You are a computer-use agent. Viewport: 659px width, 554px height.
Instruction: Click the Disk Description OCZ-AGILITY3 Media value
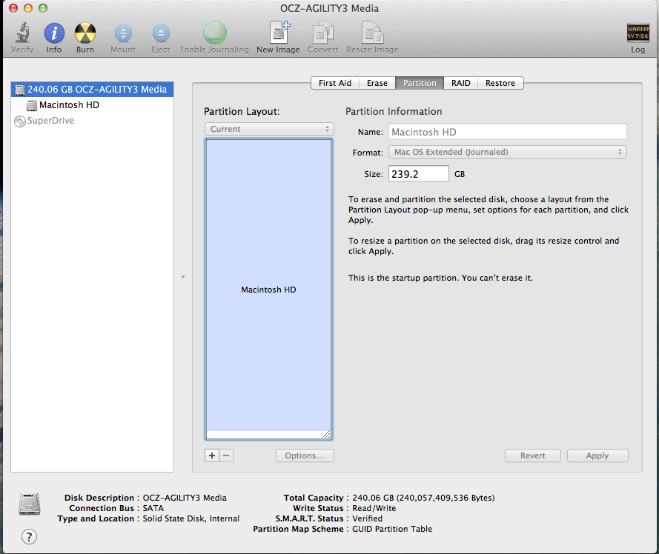[185, 498]
